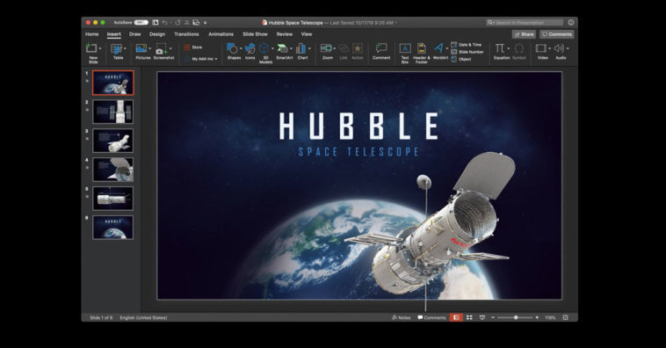Image resolution: width=666 pixels, height=348 pixels.
Task: Switch to the Home tab
Action: tap(91, 34)
